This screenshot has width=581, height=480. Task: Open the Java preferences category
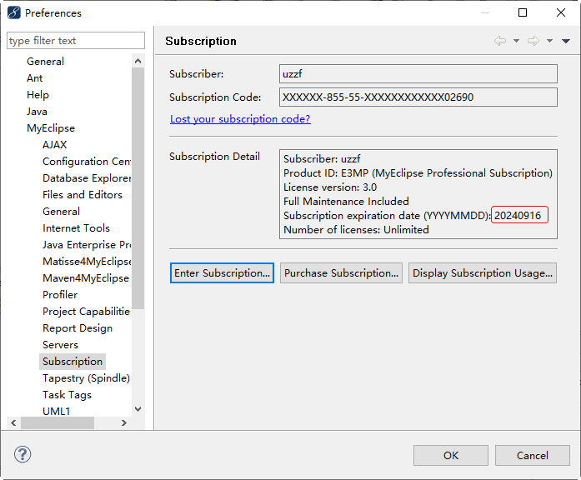(37, 112)
